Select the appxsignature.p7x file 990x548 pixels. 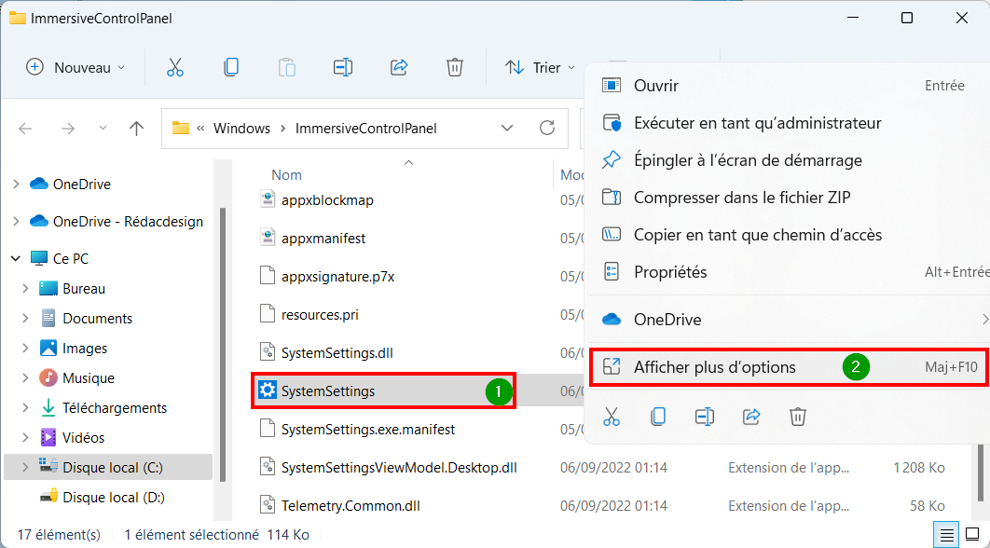[327, 277]
